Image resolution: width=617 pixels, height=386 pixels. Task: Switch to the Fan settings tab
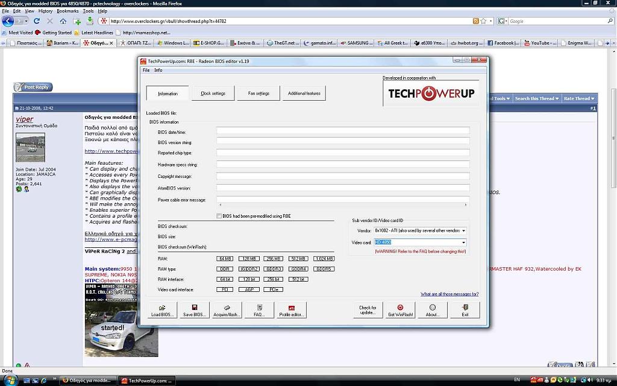pos(258,93)
